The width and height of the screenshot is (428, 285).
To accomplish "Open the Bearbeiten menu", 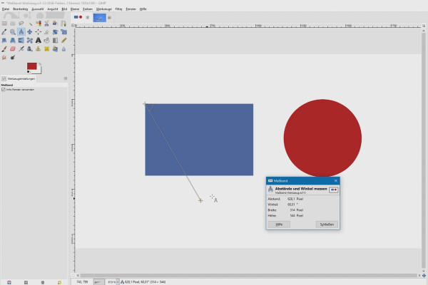I will (x=21, y=9).
